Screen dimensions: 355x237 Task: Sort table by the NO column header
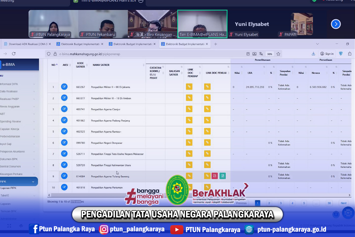coord(53,65)
